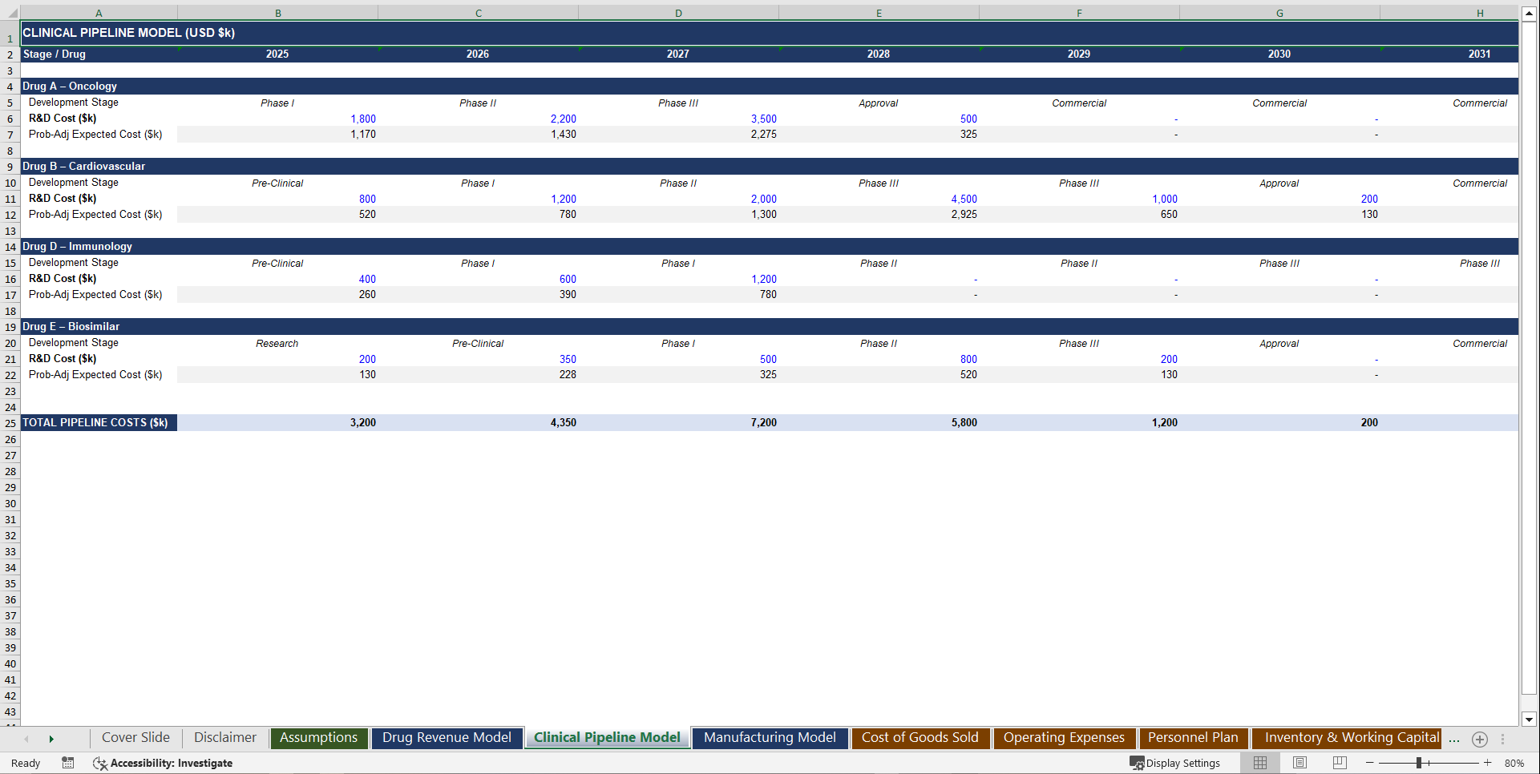Click the 80% zoom level button
The width and height of the screenshot is (1540, 774).
coord(1514,763)
